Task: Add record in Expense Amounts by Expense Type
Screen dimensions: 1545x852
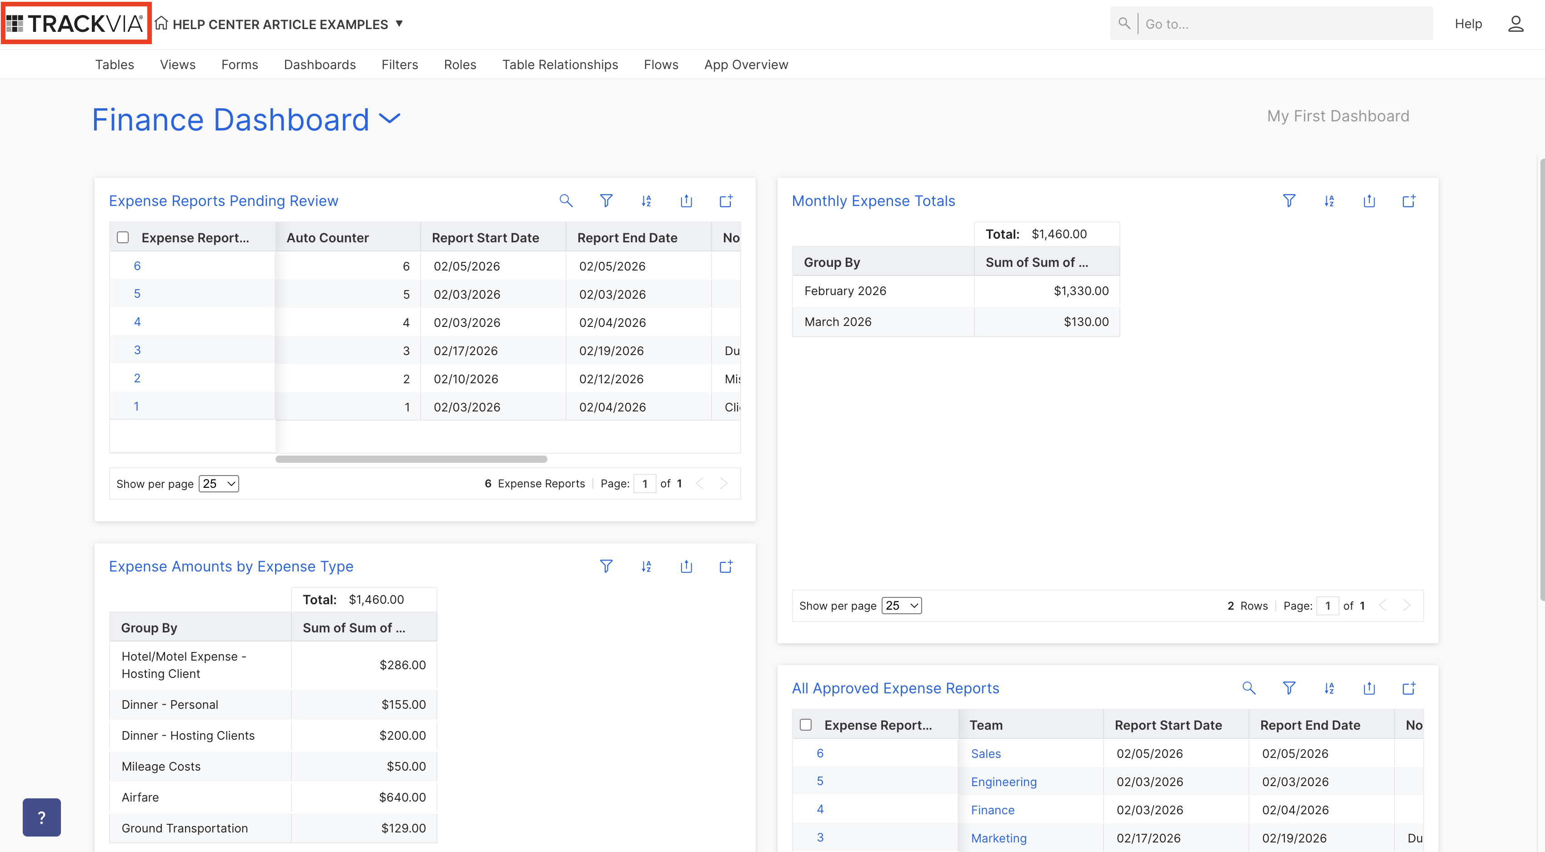Action: (726, 566)
